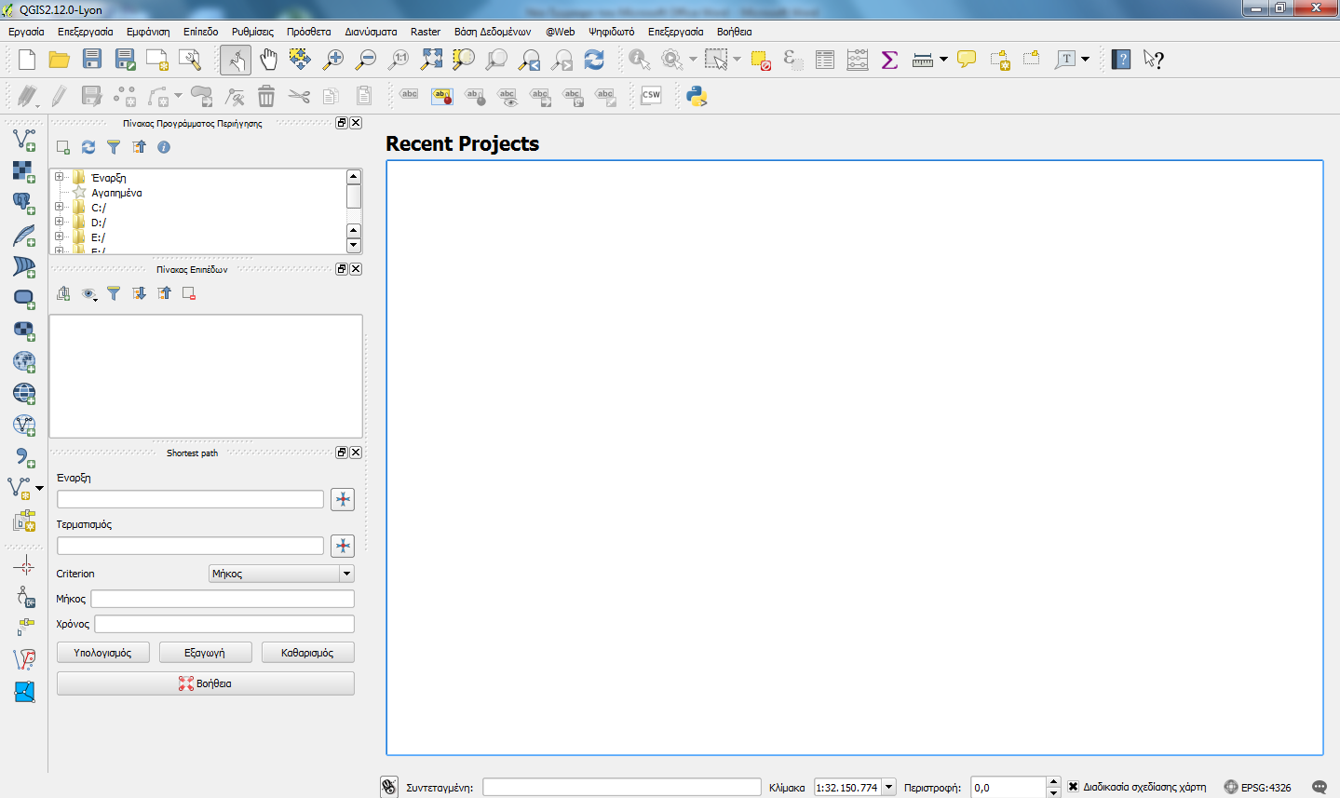Image resolution: width=1340 pixels, height=798 pixels.
Task: Select the Identify Features tool
Action: tap(639, 60)
